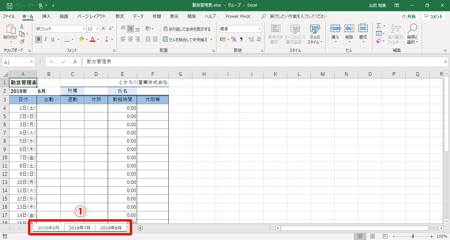
Task: Click the Insert Function fx icon
Action: pyautogui.click(x=75, y=62)
